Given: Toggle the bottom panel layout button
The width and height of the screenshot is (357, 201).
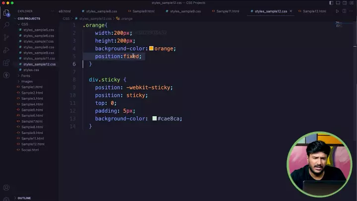Looking at the screenshot, I should point(338,3).
